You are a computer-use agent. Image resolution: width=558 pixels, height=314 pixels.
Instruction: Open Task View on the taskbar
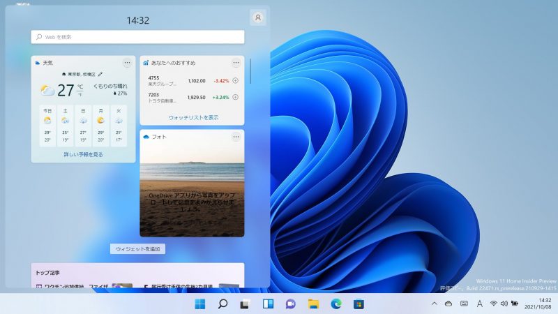click(246, 304)
